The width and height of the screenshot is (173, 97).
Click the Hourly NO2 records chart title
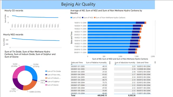[x=13, y=34]
